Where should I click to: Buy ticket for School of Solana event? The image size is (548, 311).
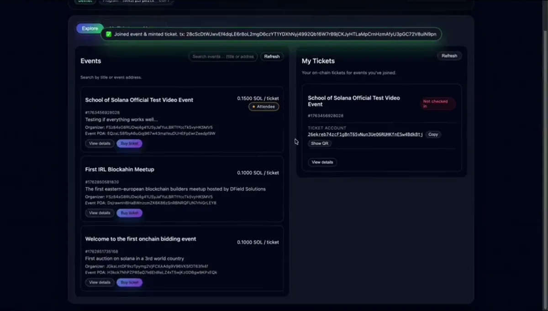coord(129,143)
